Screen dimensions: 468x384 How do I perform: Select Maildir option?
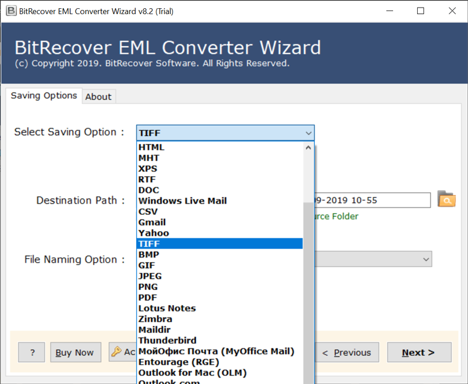pos(219,330)
